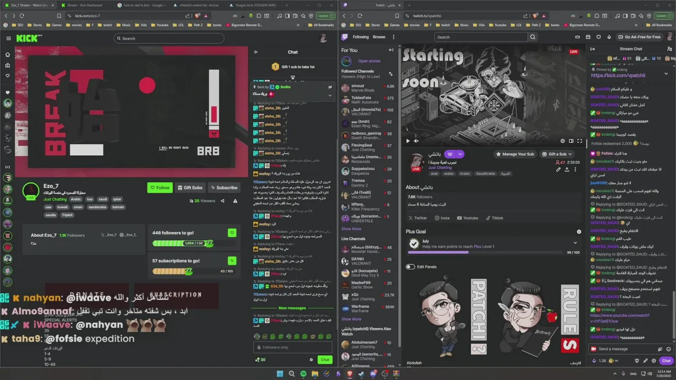676x380 pixels.
Task: Go to Kick home via sidebar icon
Action: click(7, 54)
